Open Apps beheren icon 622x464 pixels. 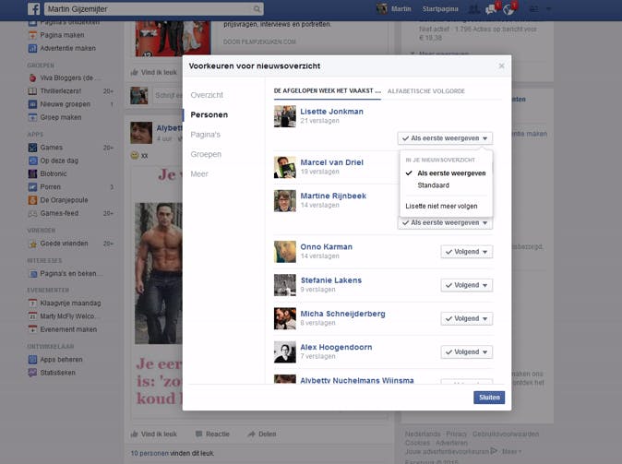click(x=32, y=360)
